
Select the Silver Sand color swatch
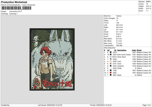pos(111,57)
